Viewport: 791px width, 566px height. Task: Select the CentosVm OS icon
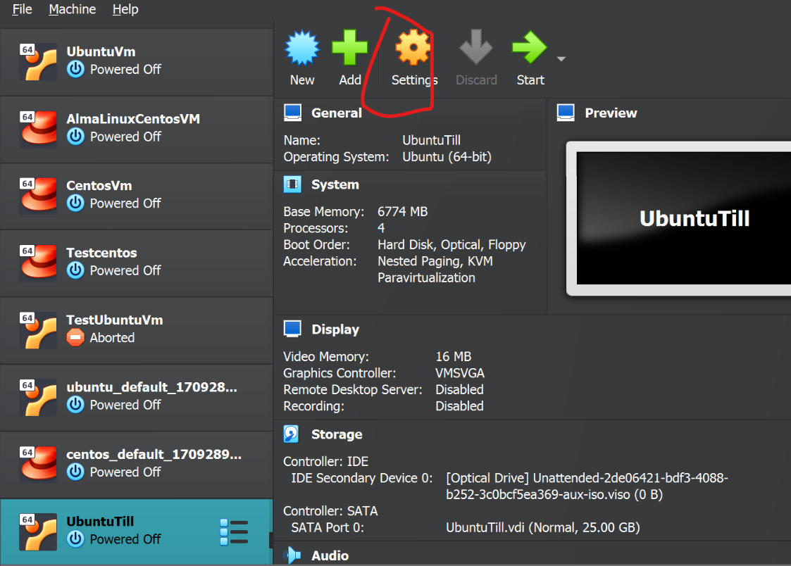click(38, 196)
